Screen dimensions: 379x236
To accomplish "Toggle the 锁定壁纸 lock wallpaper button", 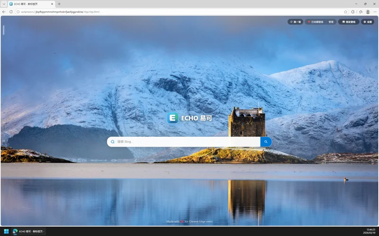I will point(349,22).
